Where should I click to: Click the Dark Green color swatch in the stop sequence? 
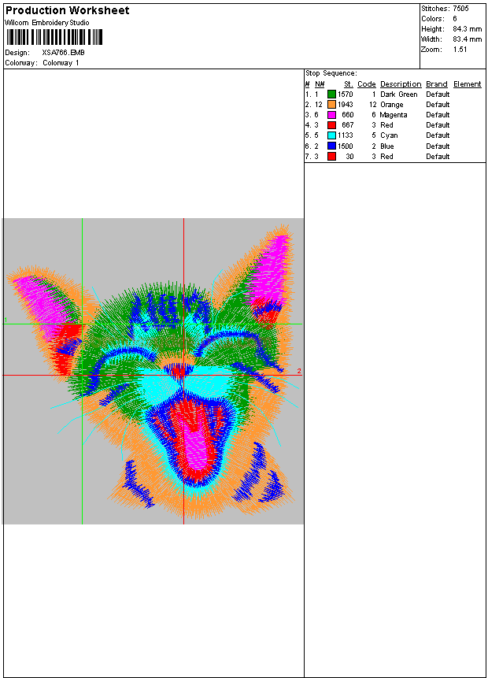point(331,94)
